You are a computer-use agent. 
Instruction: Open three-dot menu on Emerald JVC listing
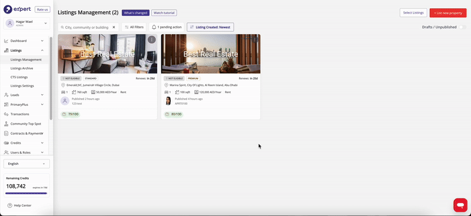[x=152, y=39]
